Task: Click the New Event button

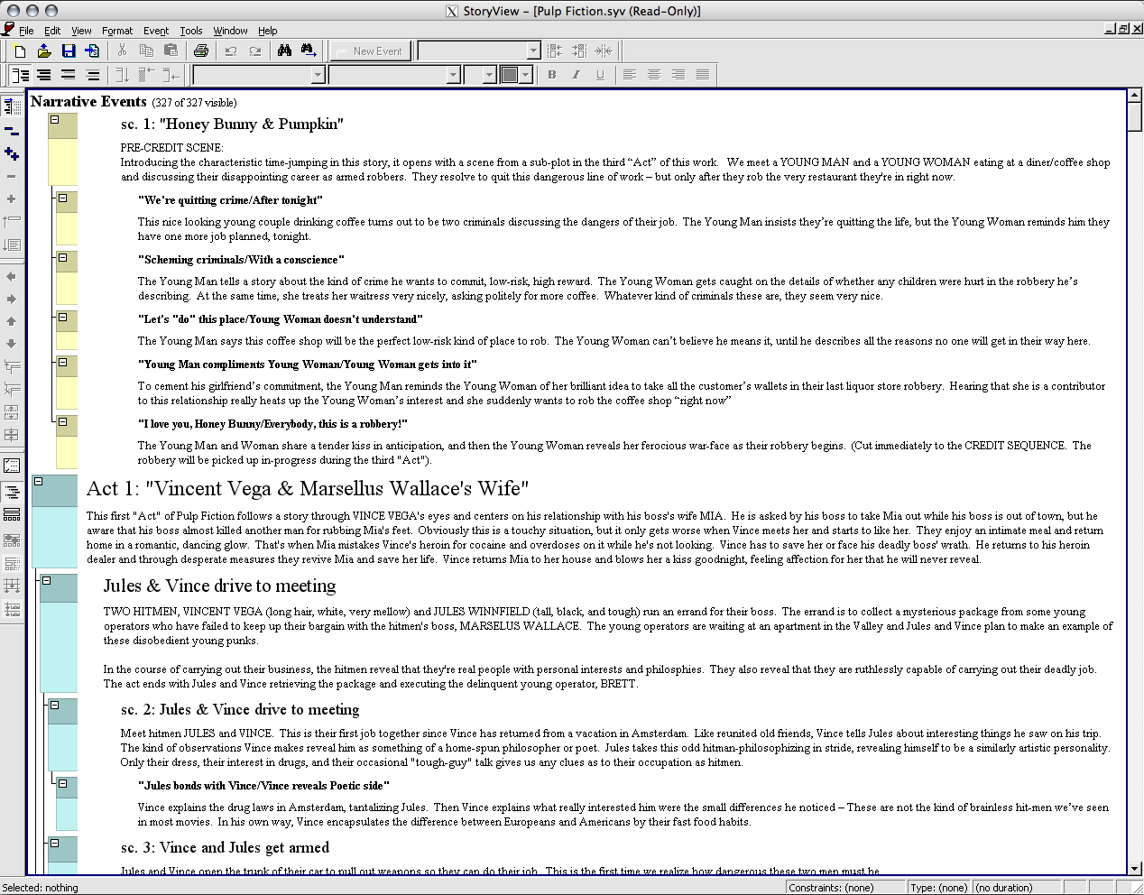Action: coord(370,51)
